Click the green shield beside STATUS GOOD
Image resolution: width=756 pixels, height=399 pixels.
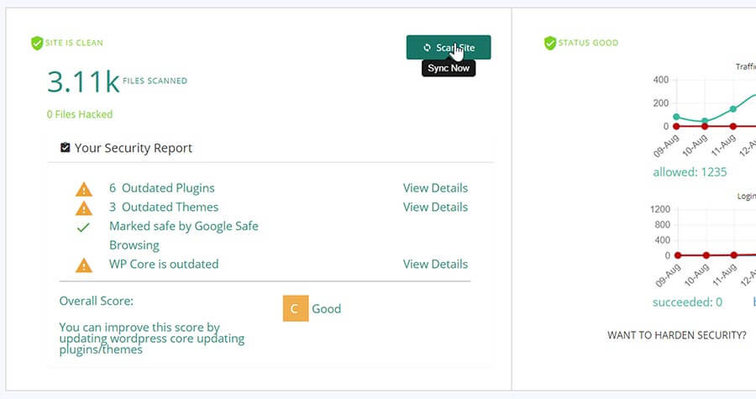tap(550, 43)
